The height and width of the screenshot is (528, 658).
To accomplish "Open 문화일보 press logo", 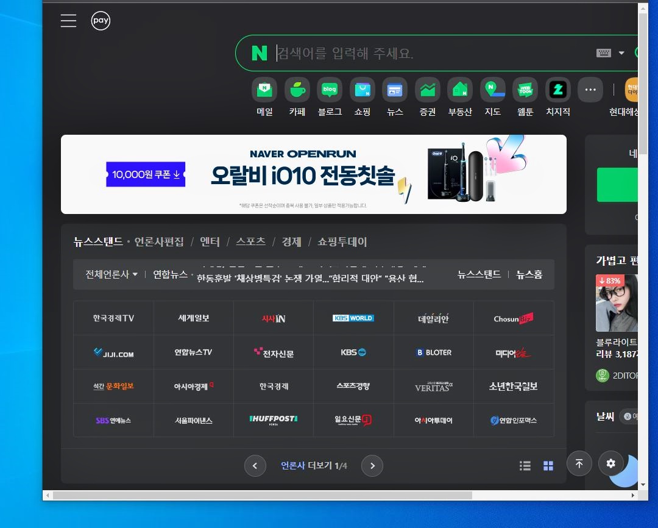I will (113, 387).
